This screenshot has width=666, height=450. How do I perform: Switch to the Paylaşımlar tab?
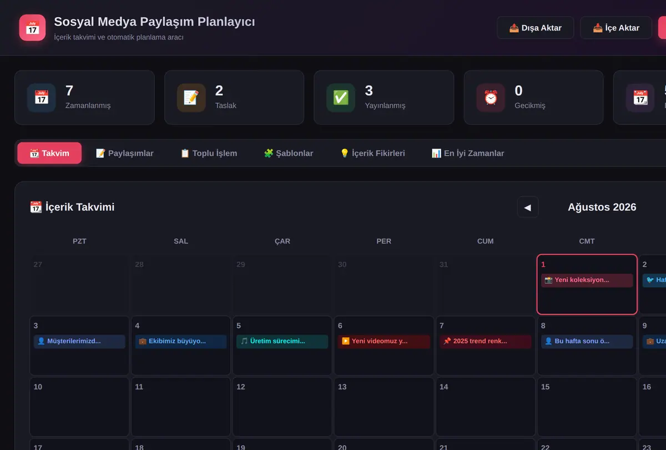125,153
